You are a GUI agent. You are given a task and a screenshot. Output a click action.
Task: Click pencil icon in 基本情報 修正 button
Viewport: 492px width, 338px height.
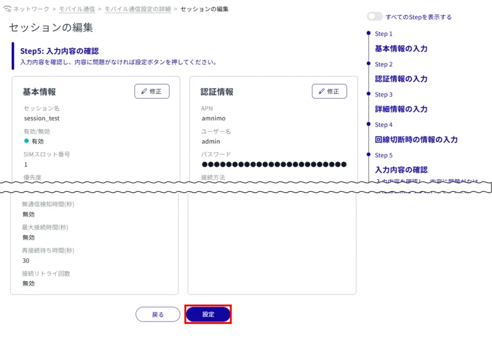pos(144,91)
